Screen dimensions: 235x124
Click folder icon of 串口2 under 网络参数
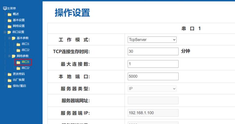[x=18, y=68]
